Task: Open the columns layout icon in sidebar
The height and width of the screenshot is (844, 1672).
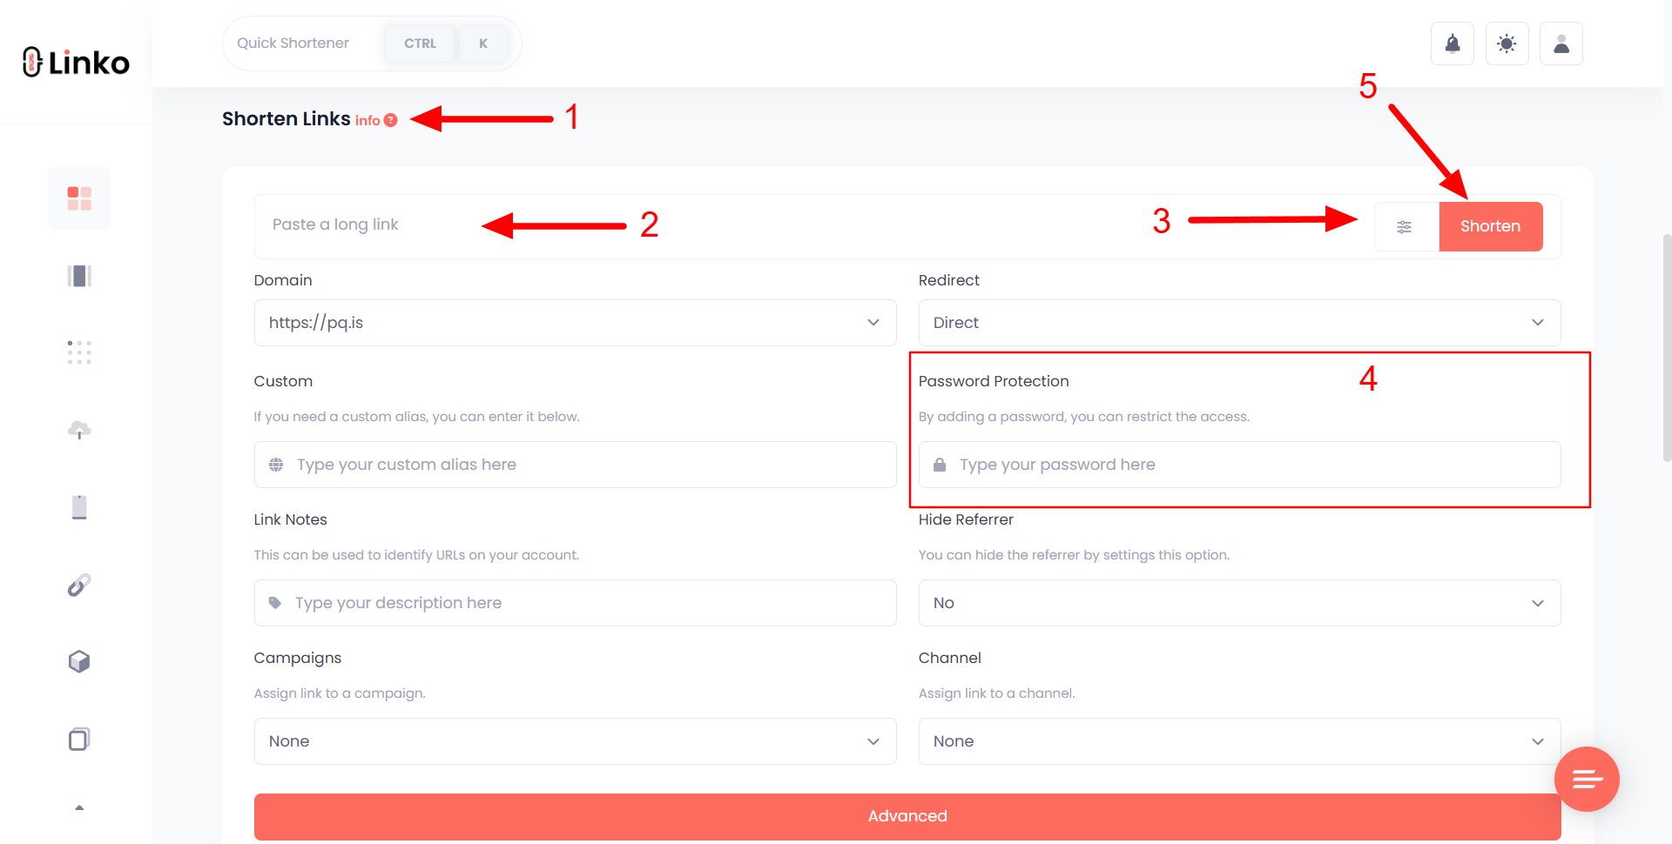Action: (79, 276)
